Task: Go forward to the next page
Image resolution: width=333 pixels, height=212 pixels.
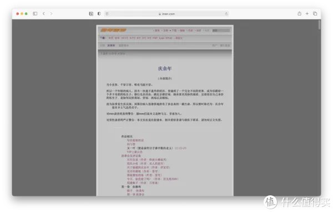Action: coord(51,13)
